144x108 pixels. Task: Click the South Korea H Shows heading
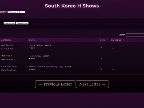[x=72, y=6]
